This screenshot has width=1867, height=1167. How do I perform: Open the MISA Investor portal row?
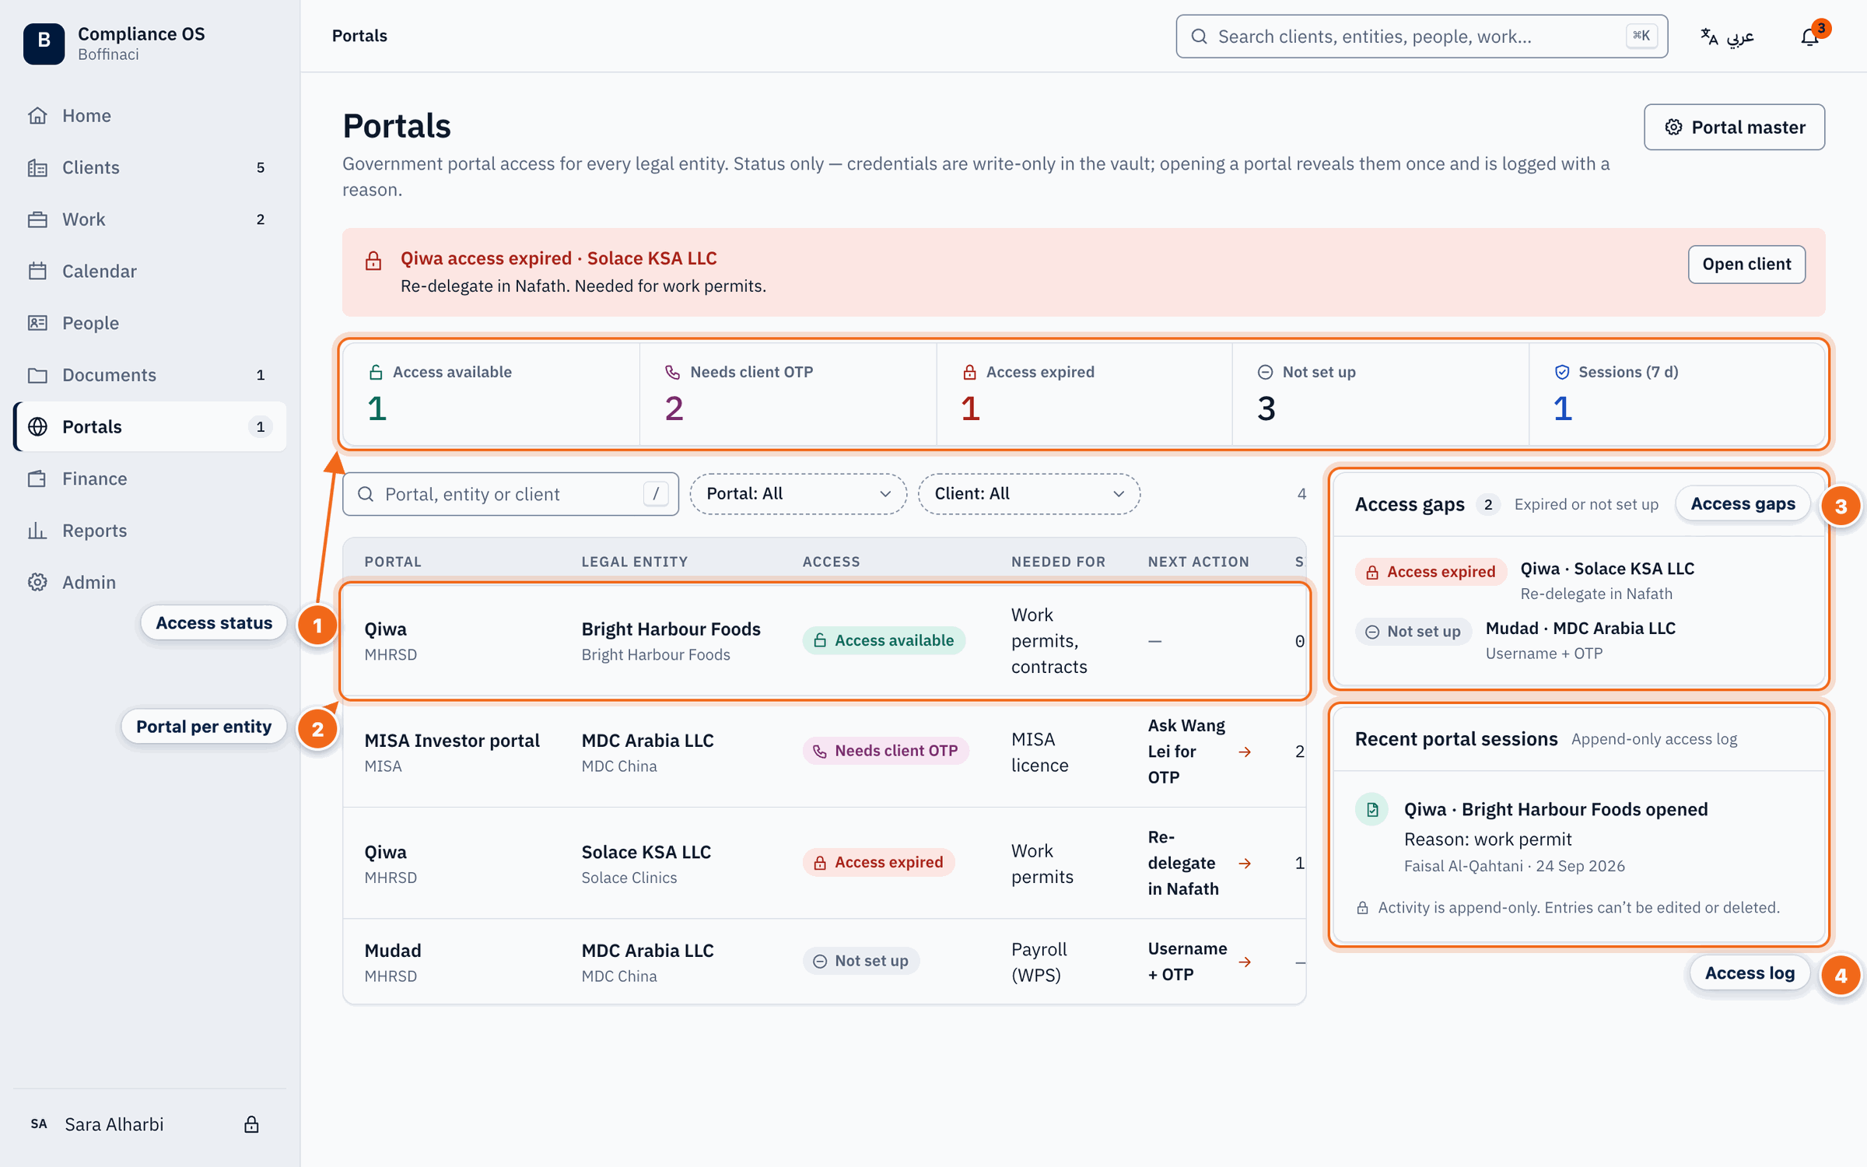tap(825, 752)
